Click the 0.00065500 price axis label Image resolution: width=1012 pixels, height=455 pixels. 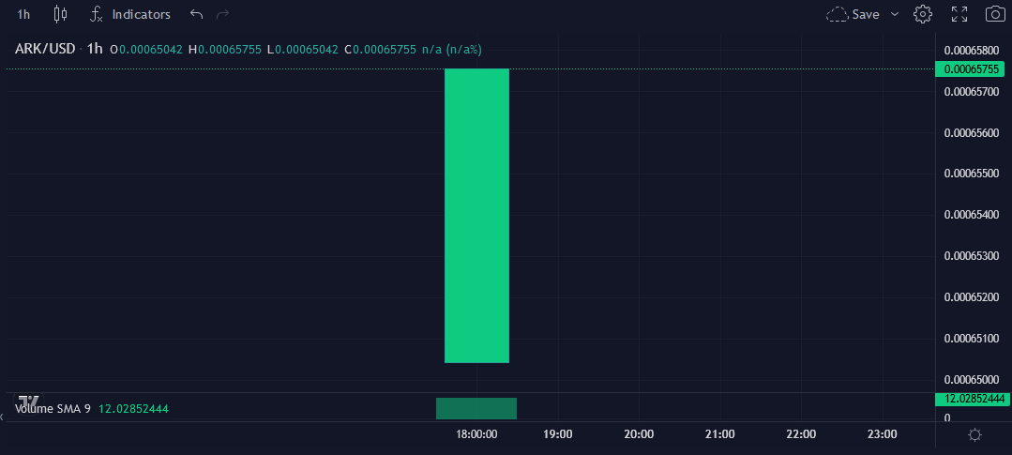point(972,174)
